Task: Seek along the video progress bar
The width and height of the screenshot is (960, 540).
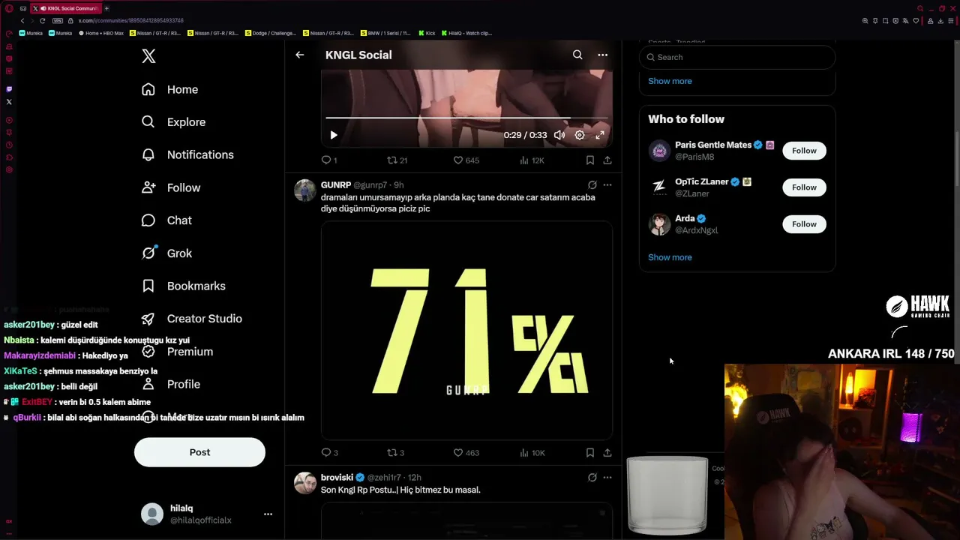Action: (x=466, y=118)
